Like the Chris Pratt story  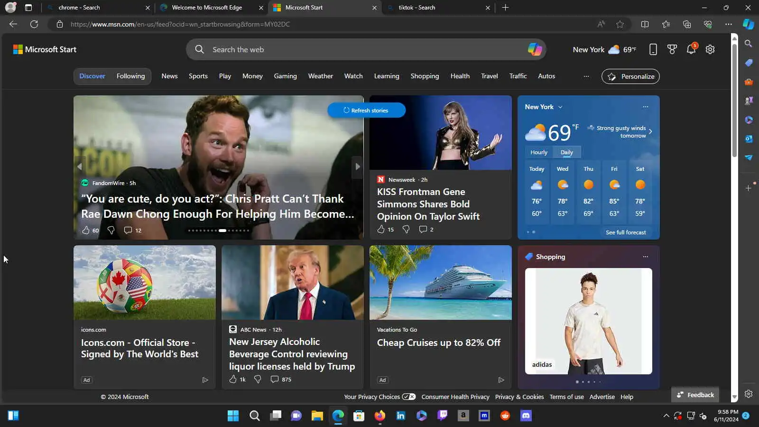(x=86, y=230)
